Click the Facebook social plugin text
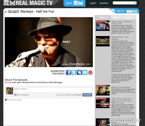 (x=15, y=100)
